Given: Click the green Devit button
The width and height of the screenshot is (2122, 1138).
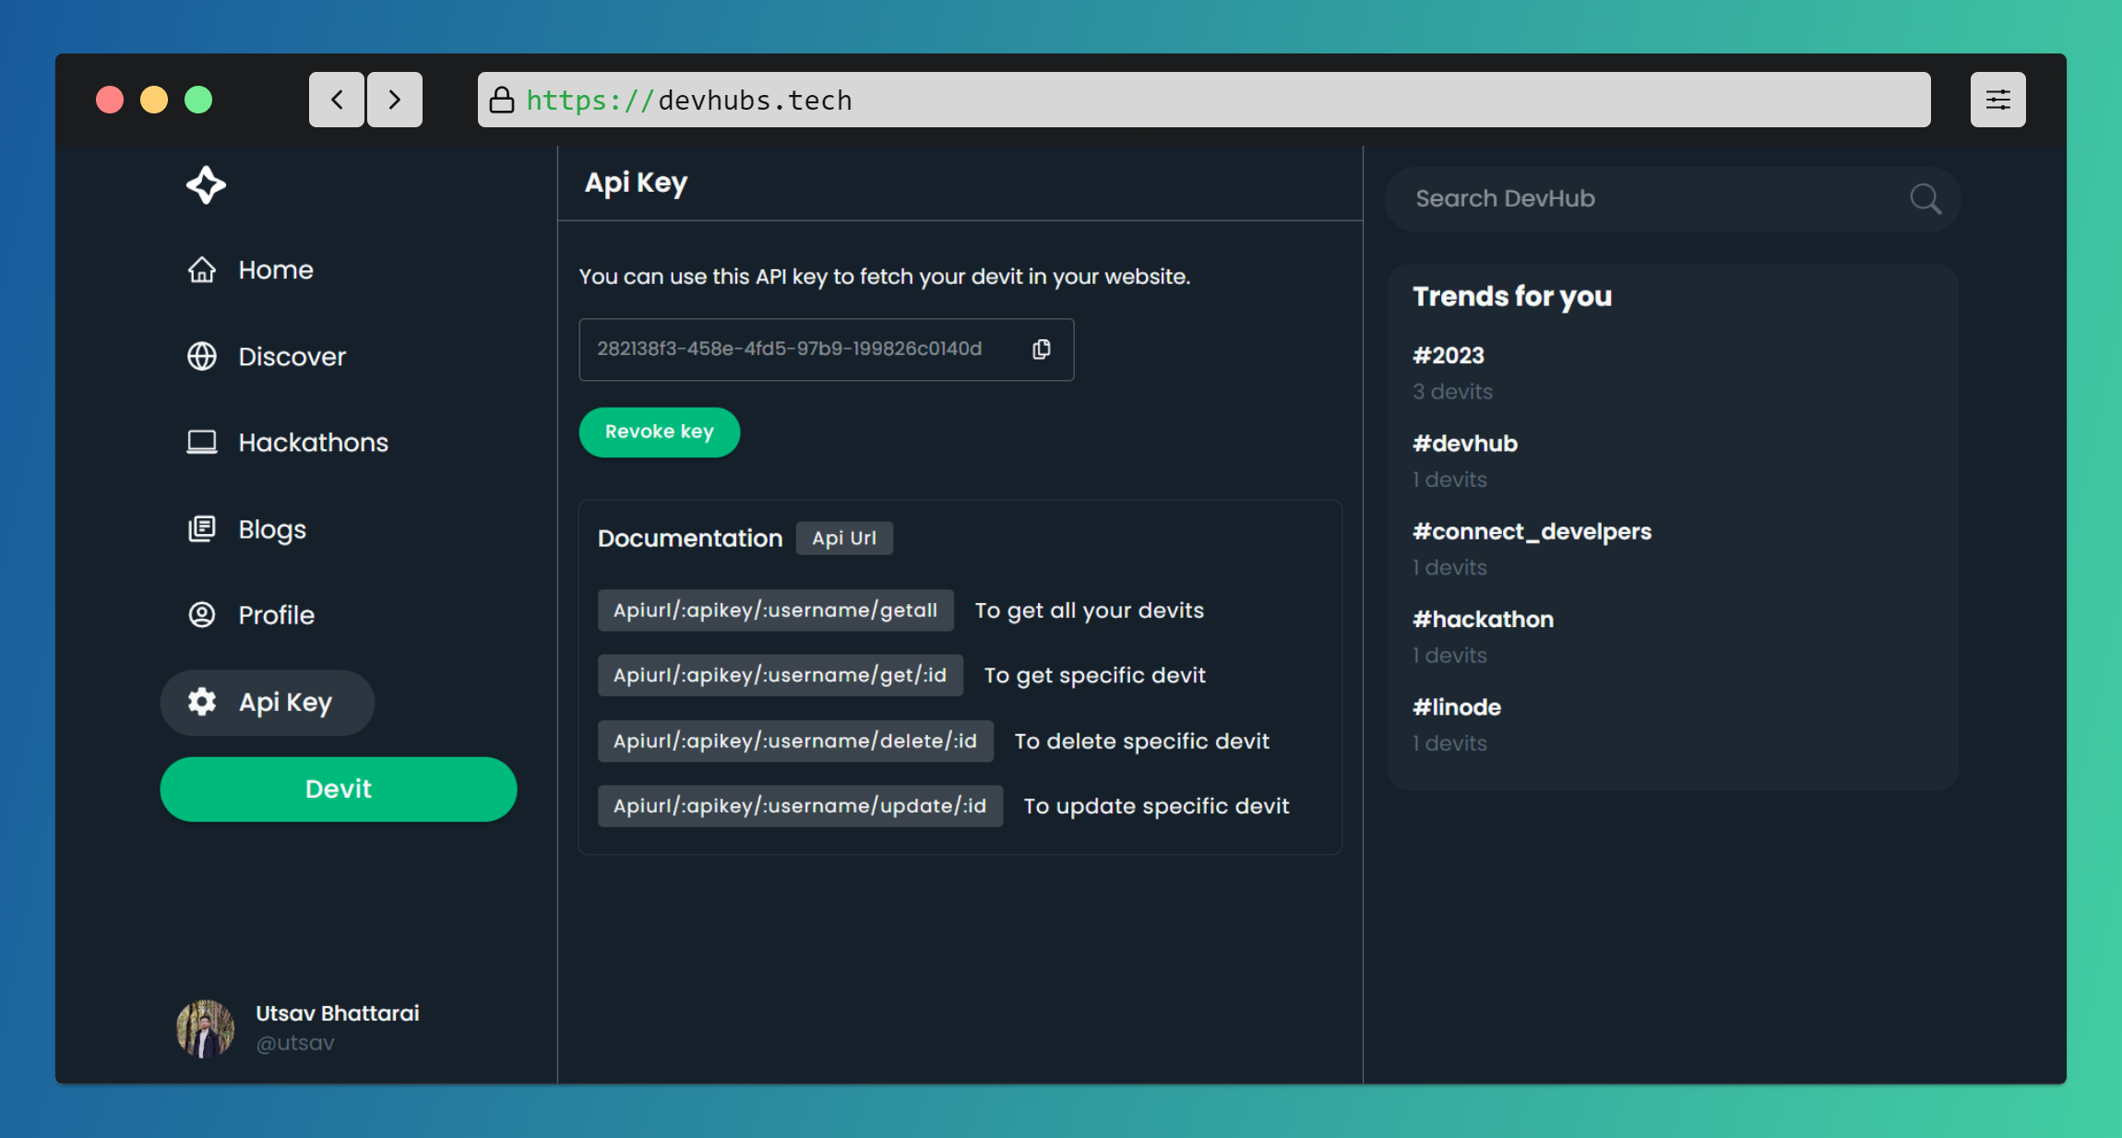Looking at the screenshot, I should tap(339, 789).
